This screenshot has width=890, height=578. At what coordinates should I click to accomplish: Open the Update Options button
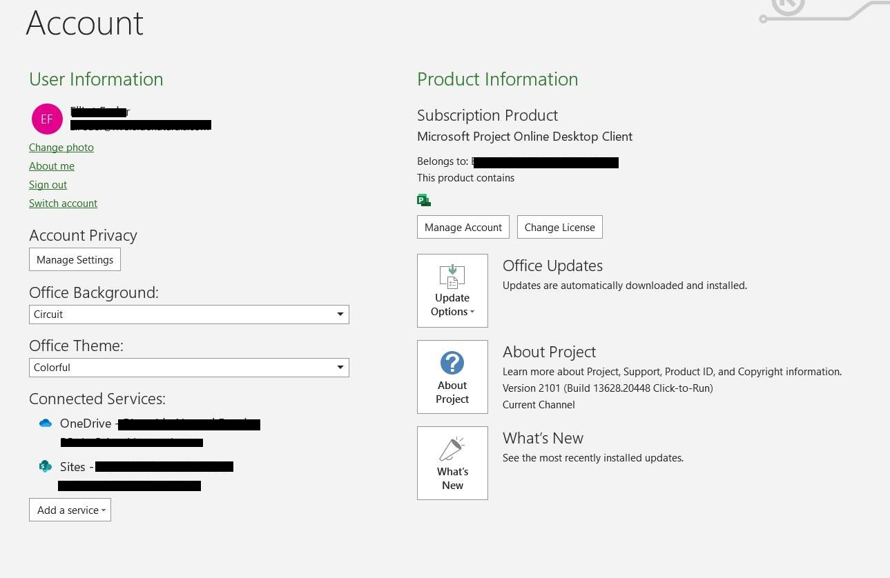tap(452, 290)
